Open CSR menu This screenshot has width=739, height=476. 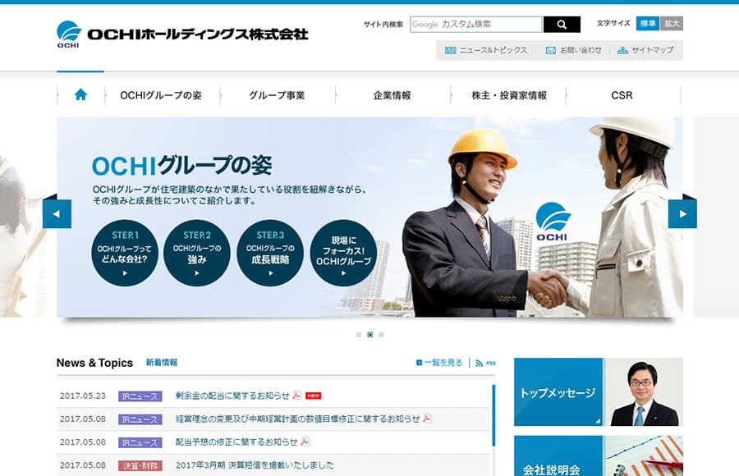pyautogui.click(x=622, y=95)
